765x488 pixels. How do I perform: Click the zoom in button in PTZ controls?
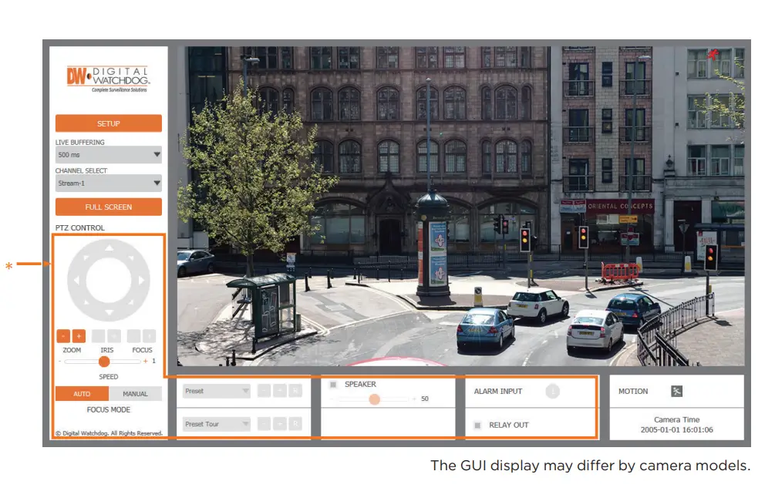[79, 336]
